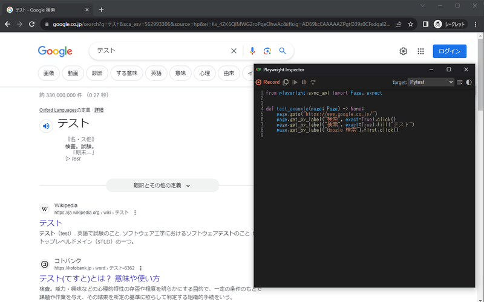Screen dimensions: 484x302
Task: Share this page from address bar
Action: click(399, 24)
